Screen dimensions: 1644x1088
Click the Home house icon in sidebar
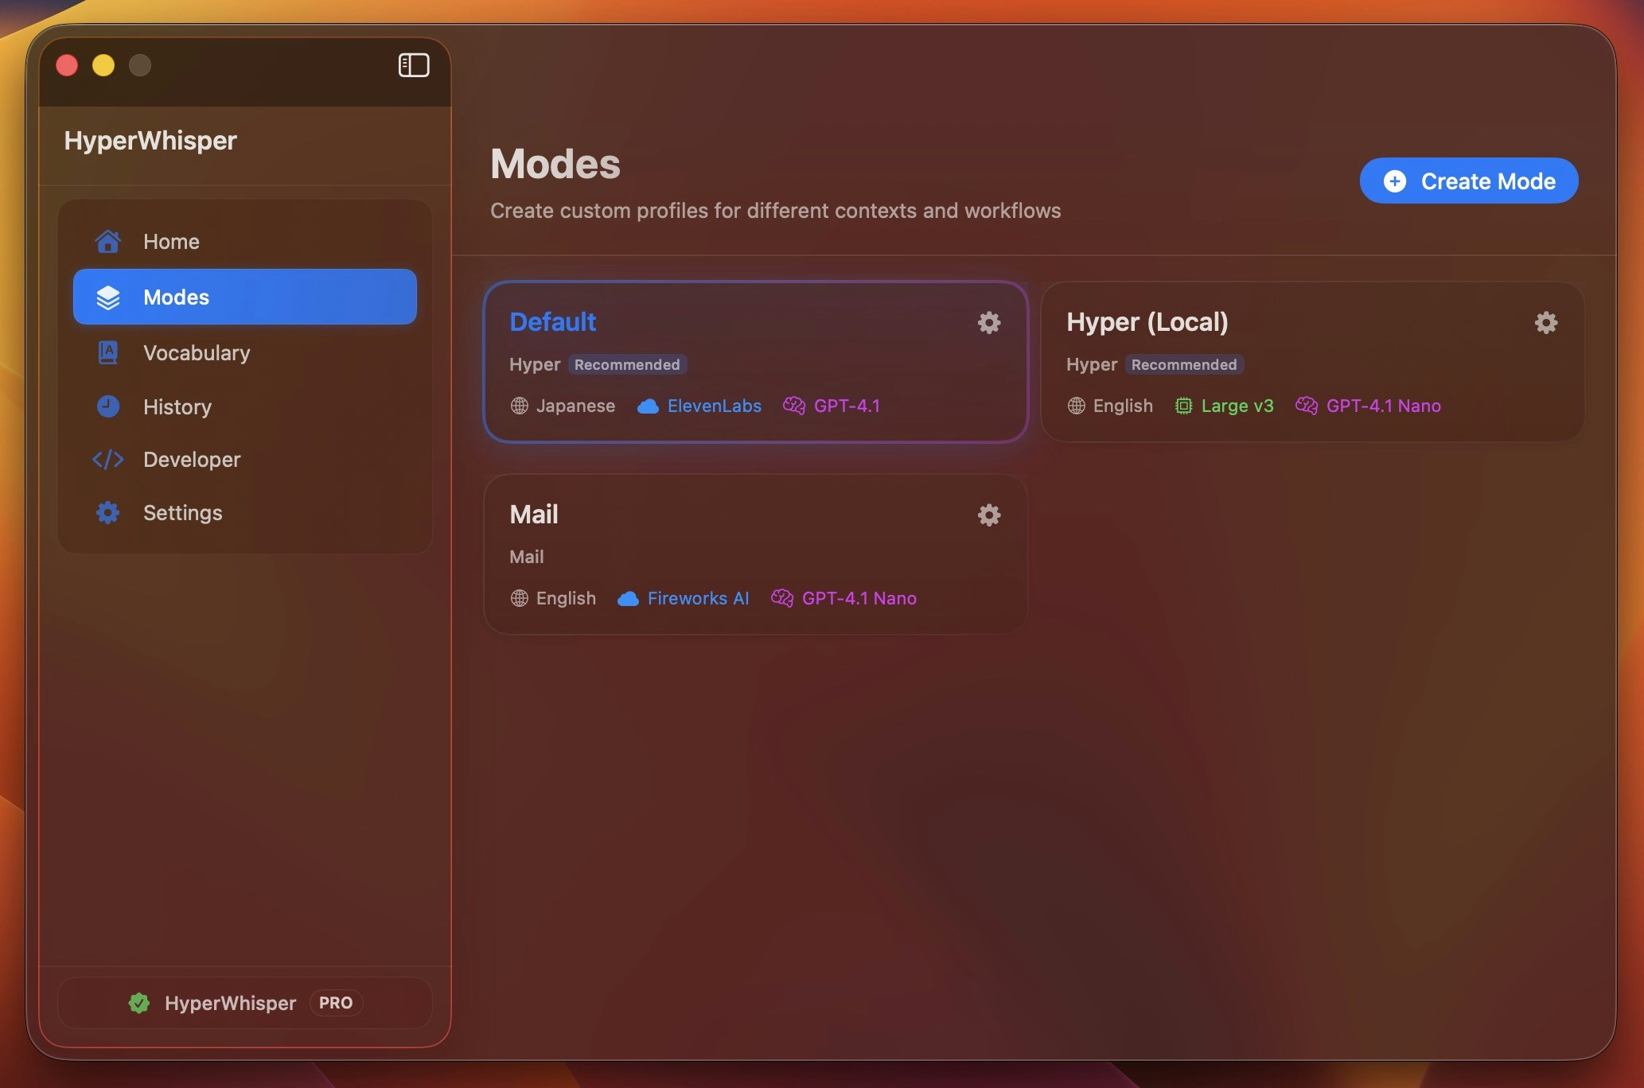pos(107,241)
